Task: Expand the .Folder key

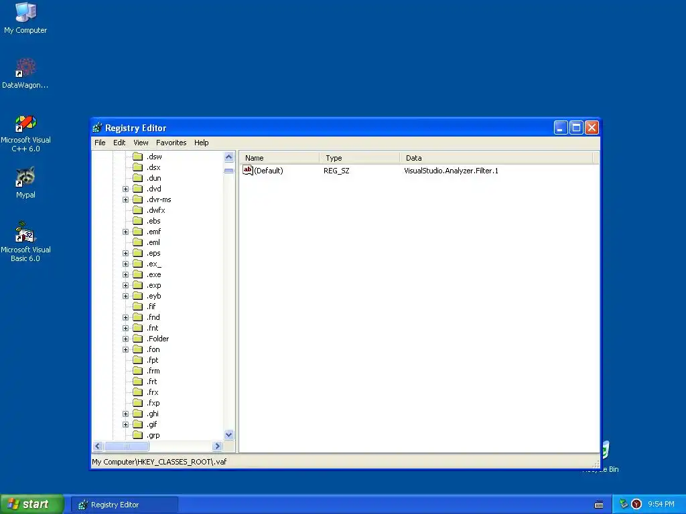Action: click(125, 339)
